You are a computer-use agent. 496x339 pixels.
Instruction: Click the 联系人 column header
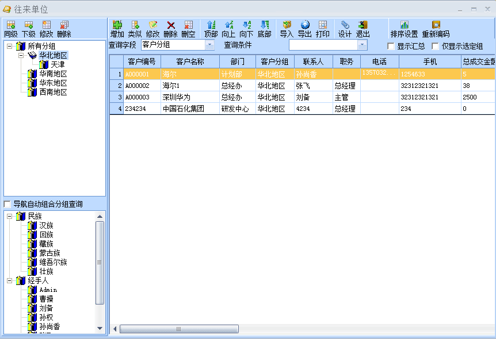point(314,61)
